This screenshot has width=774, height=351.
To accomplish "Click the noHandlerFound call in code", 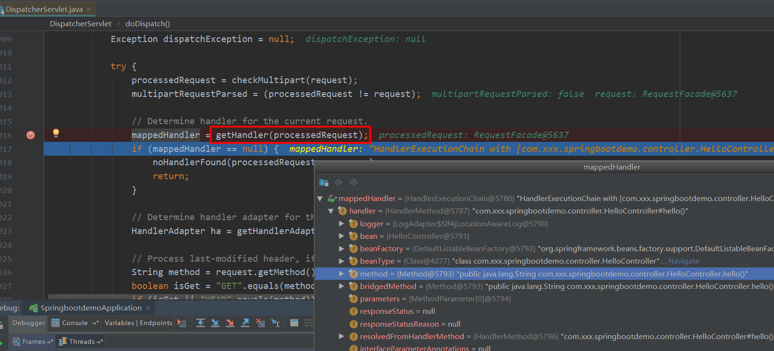I will [x=233, y=162].
